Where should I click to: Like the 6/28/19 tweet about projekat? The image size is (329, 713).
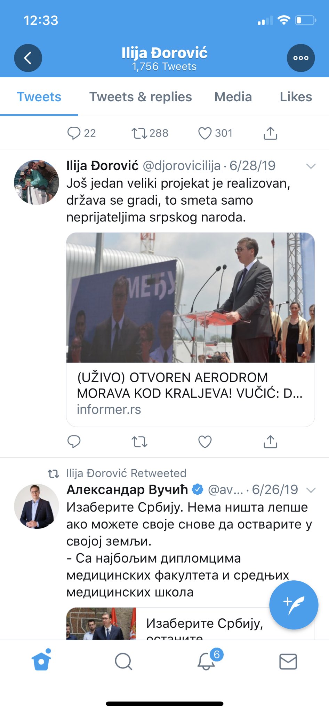[x=205, y=441]
